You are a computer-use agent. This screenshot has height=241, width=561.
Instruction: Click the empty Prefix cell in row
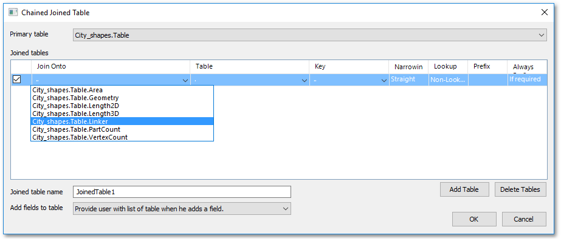(487, 80)
